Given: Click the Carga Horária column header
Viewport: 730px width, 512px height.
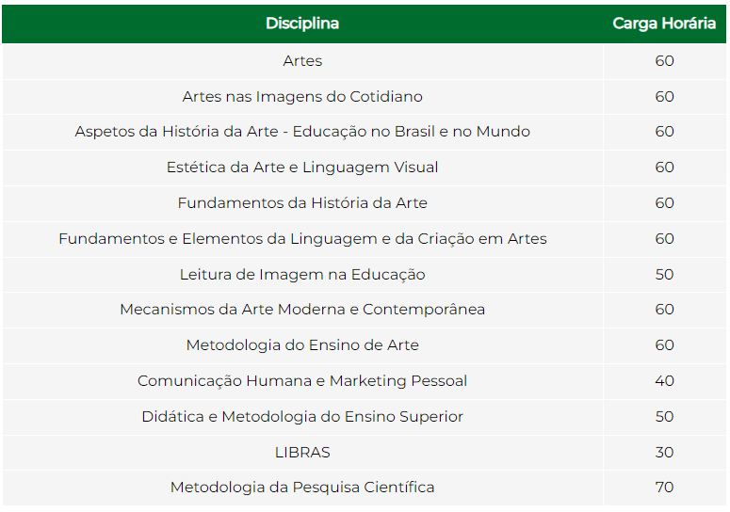Looking at the screenshot, I should click(x=664, y=24).
